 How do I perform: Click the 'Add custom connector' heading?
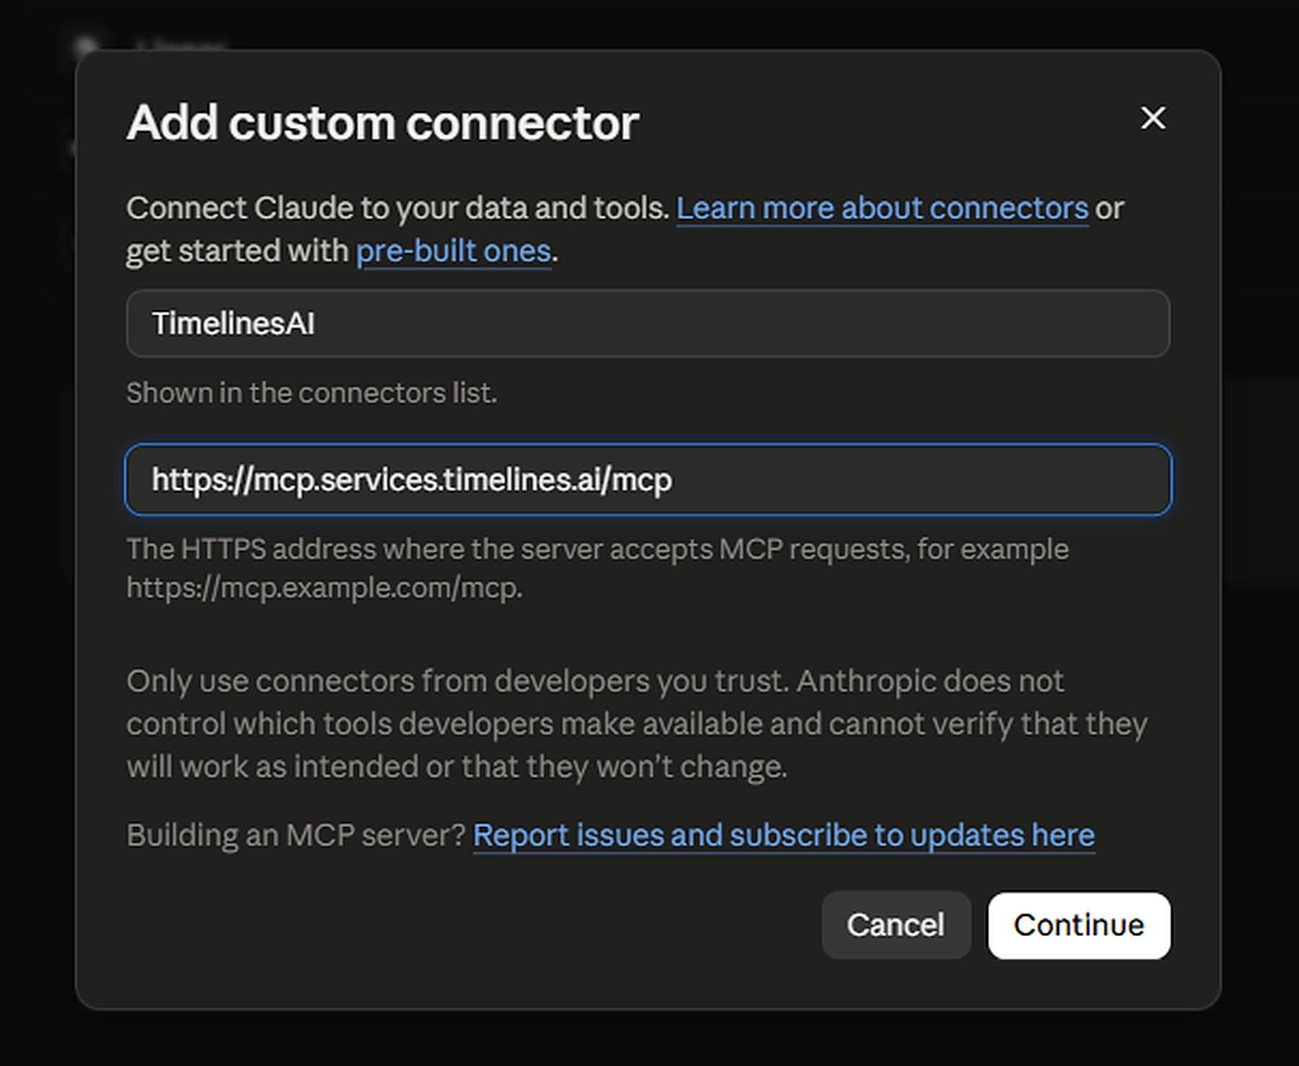point(382,123)
